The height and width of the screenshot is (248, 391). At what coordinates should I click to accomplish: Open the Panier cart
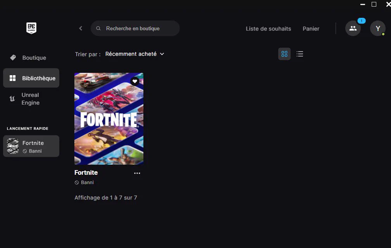[311, 29]
